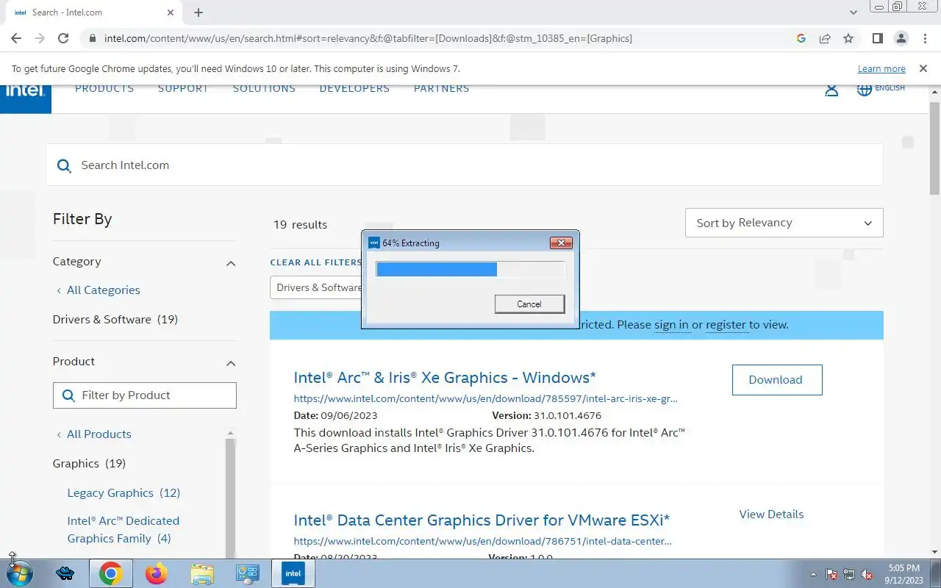Select Drivers & Software (19) category

(115, 320)
